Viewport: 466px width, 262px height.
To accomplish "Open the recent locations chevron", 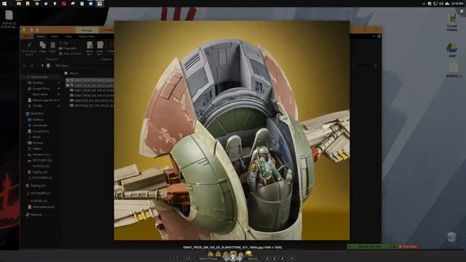I will pyautogui.click(x=37, y=65).
